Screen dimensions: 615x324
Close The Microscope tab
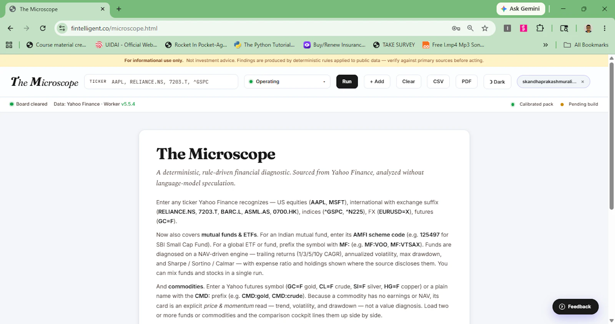click(x=103, y=9)
